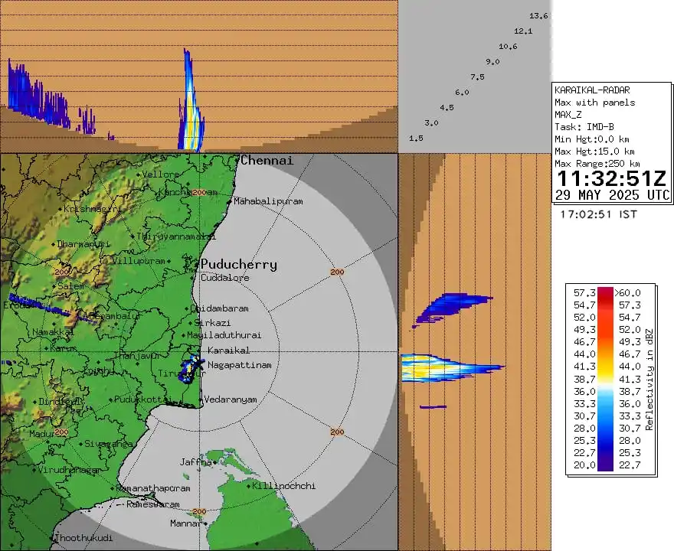
Task: Click the 4.5 height scale value
Action: [x=447, y=108]
